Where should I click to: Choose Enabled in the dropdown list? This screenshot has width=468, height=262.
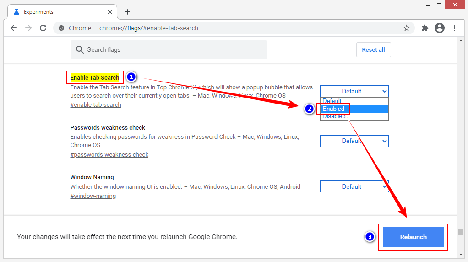(354, 109)
